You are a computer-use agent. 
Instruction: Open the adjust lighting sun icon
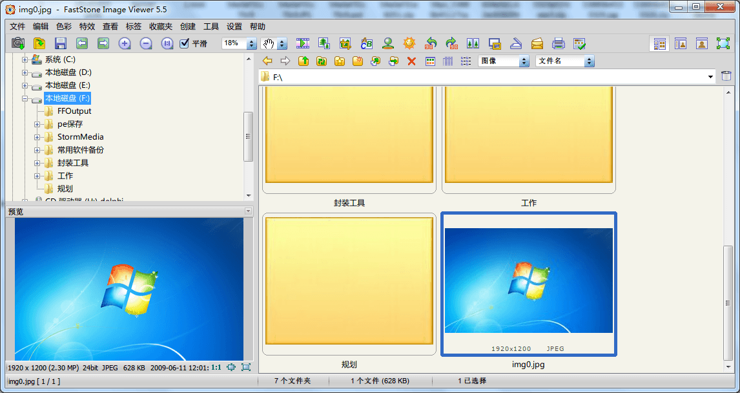[409, 43]
